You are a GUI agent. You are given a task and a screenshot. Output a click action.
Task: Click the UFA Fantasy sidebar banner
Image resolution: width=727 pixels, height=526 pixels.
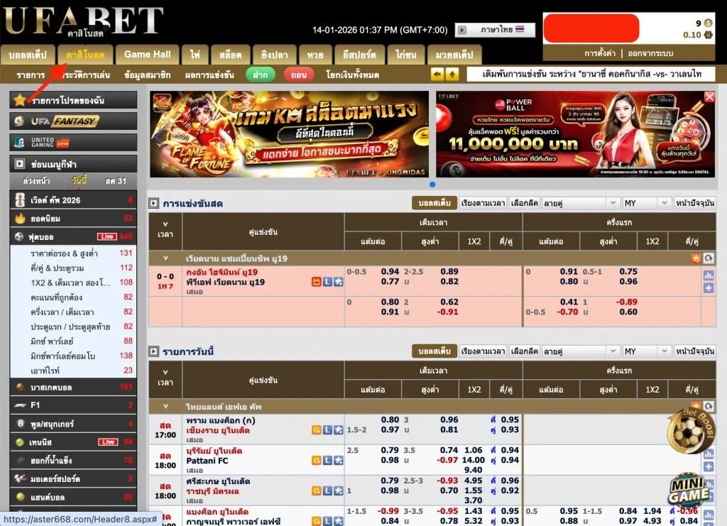pos(73,121)
